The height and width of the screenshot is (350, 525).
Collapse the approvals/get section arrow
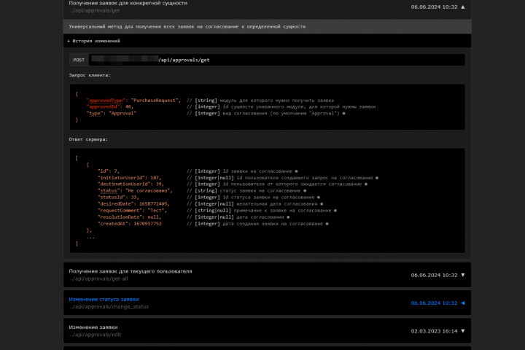[x=463, y=7]
